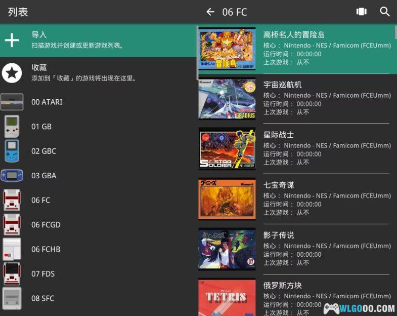Tap the Adventure Island box art
The image size is (397, 316).
[x=227, y=49]
